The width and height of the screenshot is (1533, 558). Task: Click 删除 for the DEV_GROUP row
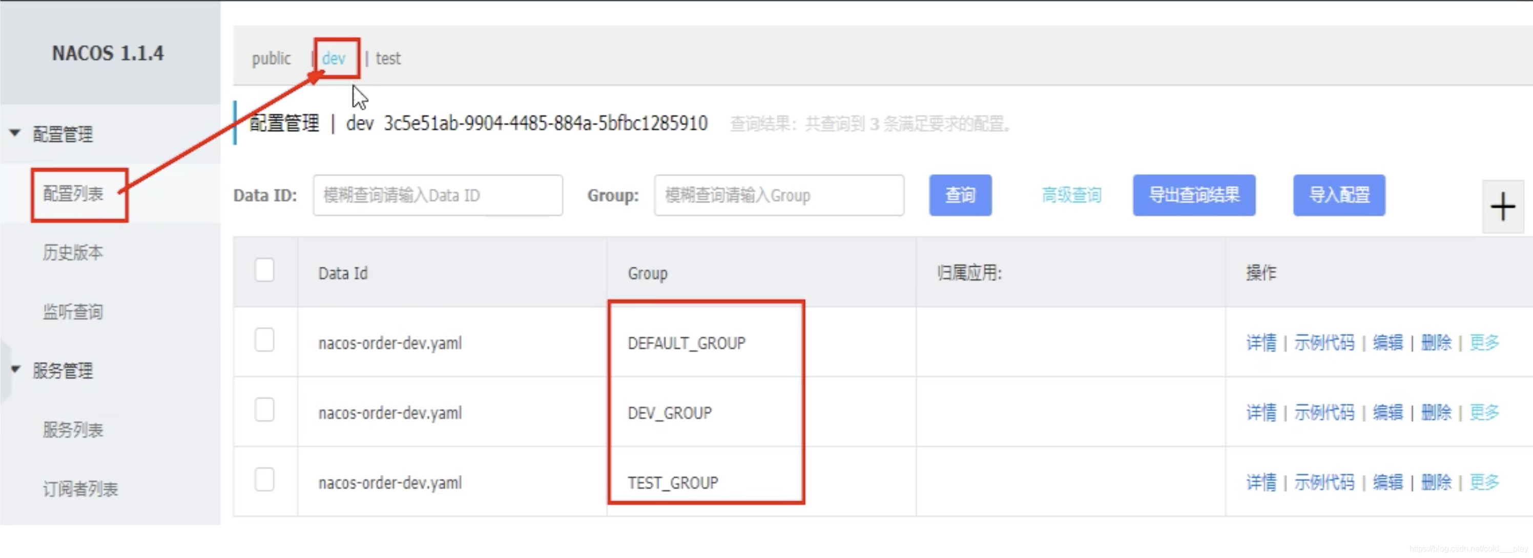(1436, 412)
